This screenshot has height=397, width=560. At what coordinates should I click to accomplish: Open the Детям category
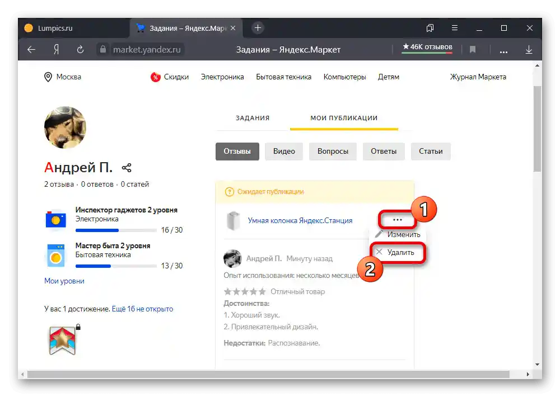click(389, 77)
